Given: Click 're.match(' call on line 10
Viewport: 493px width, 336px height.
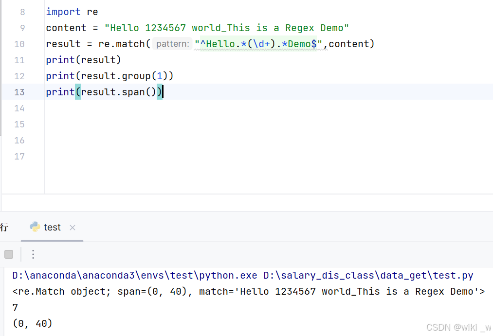Looking at the screenshot, I should pos(125,44).
